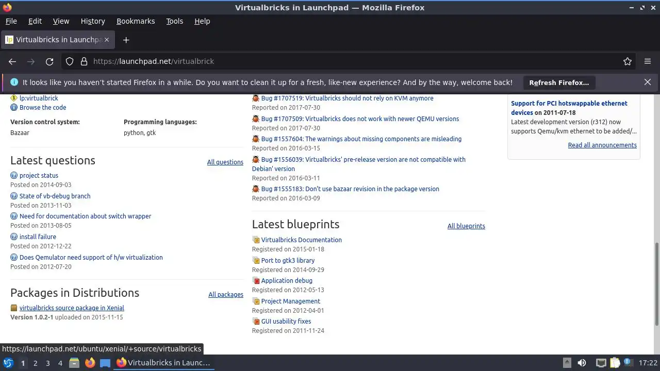Click the package icon beside Xenial source package

pos(14,308)
